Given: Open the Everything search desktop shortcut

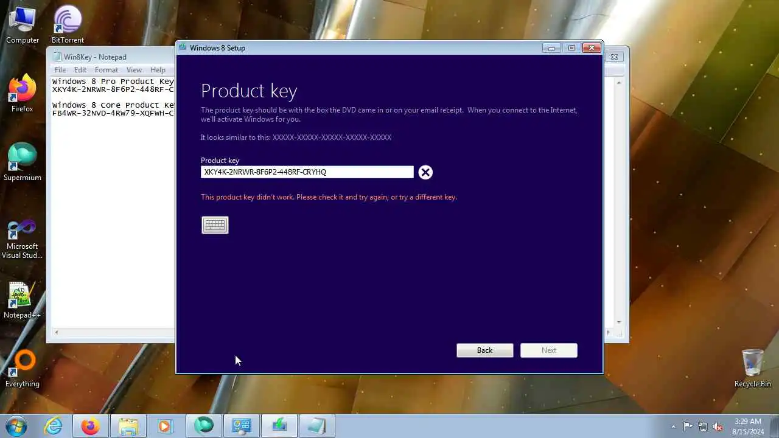Looking at the screenshot, I should [x=23, y=369].
